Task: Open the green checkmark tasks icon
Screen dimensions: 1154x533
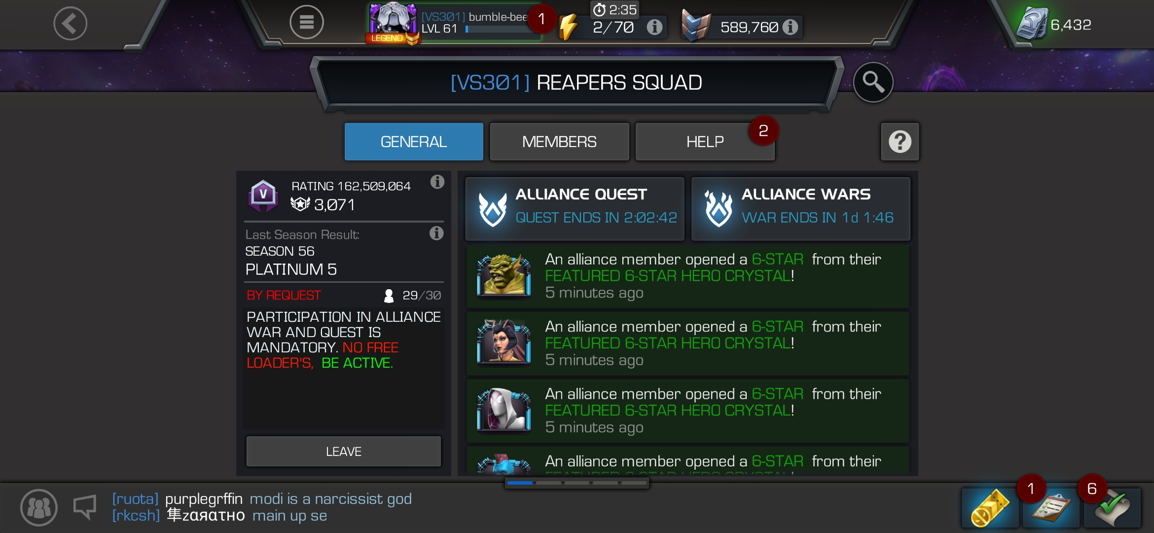Action: tap(1112, 508)
